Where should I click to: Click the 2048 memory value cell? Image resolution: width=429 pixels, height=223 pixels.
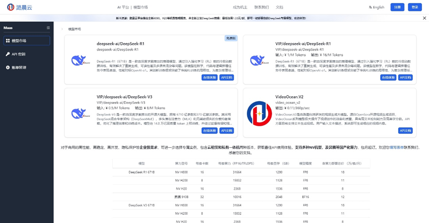click(279, 197)
